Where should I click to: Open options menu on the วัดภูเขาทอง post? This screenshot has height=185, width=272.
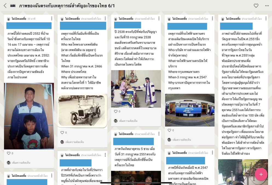(x=266, y=19)
